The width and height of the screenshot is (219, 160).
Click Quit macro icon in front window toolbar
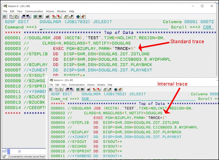pos(109,89)
